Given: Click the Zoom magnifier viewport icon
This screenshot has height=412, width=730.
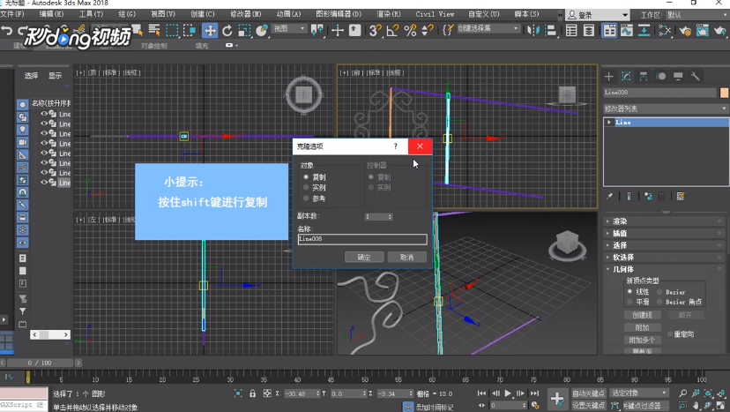Looking at the screenshot, I should point(683,393).
